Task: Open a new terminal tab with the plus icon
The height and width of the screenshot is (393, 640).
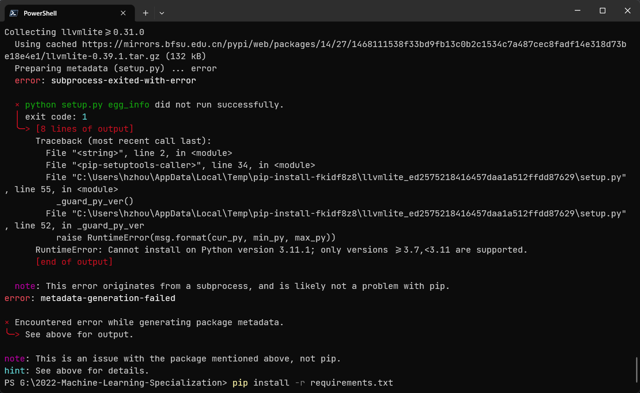Action: tap(145, 13)
